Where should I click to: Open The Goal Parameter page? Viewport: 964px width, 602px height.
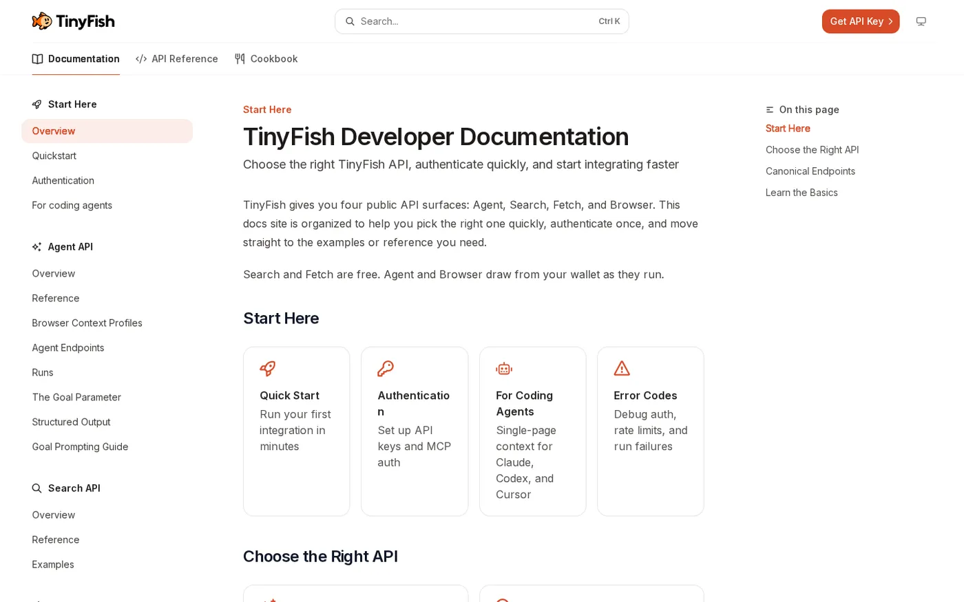107,398
